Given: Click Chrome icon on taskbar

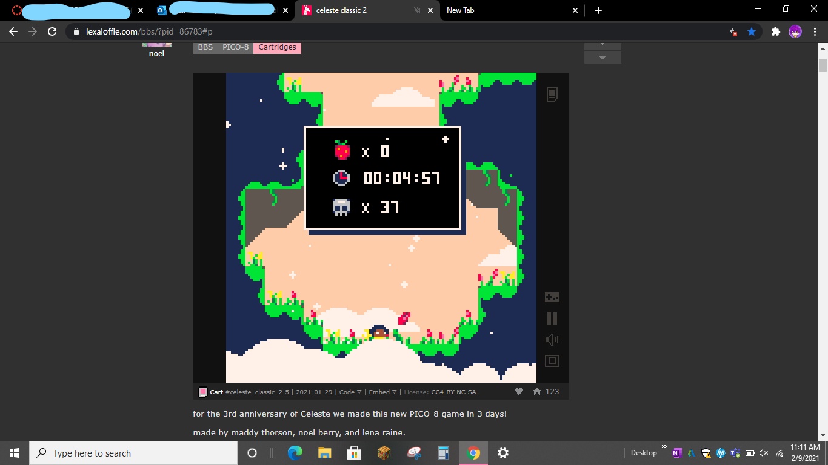Looking at the screenshot, I should point(473,453).
